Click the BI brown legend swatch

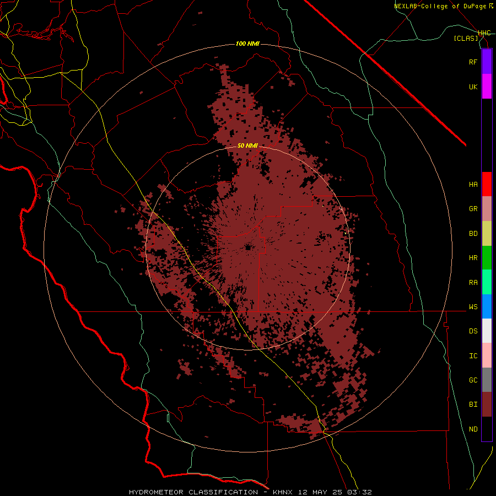(487, 405)
